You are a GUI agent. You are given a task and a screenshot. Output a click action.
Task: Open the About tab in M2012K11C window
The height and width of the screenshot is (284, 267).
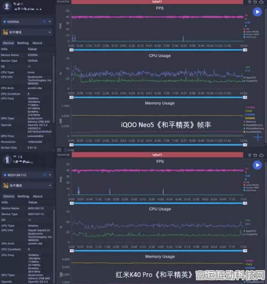(x=38, y=196)
